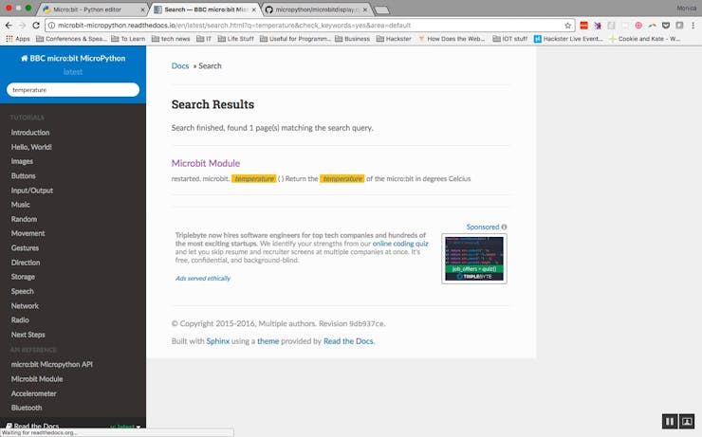
Task: Open Radio tutorial in sidebar
Action: [20, 319]
